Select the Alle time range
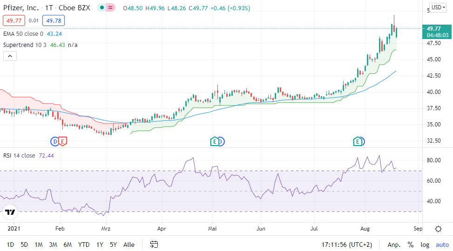Screen dimensions: 453x251 129,244
